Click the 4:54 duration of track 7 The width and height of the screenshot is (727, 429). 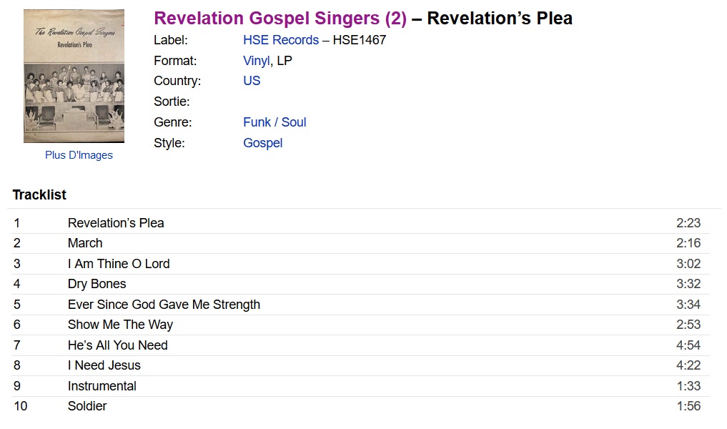[688, 345]
